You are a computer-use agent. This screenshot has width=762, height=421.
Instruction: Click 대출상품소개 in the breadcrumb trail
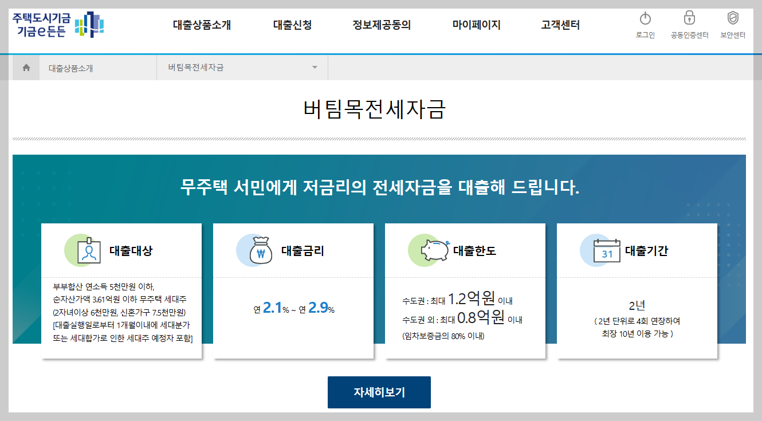click(70, 67)
